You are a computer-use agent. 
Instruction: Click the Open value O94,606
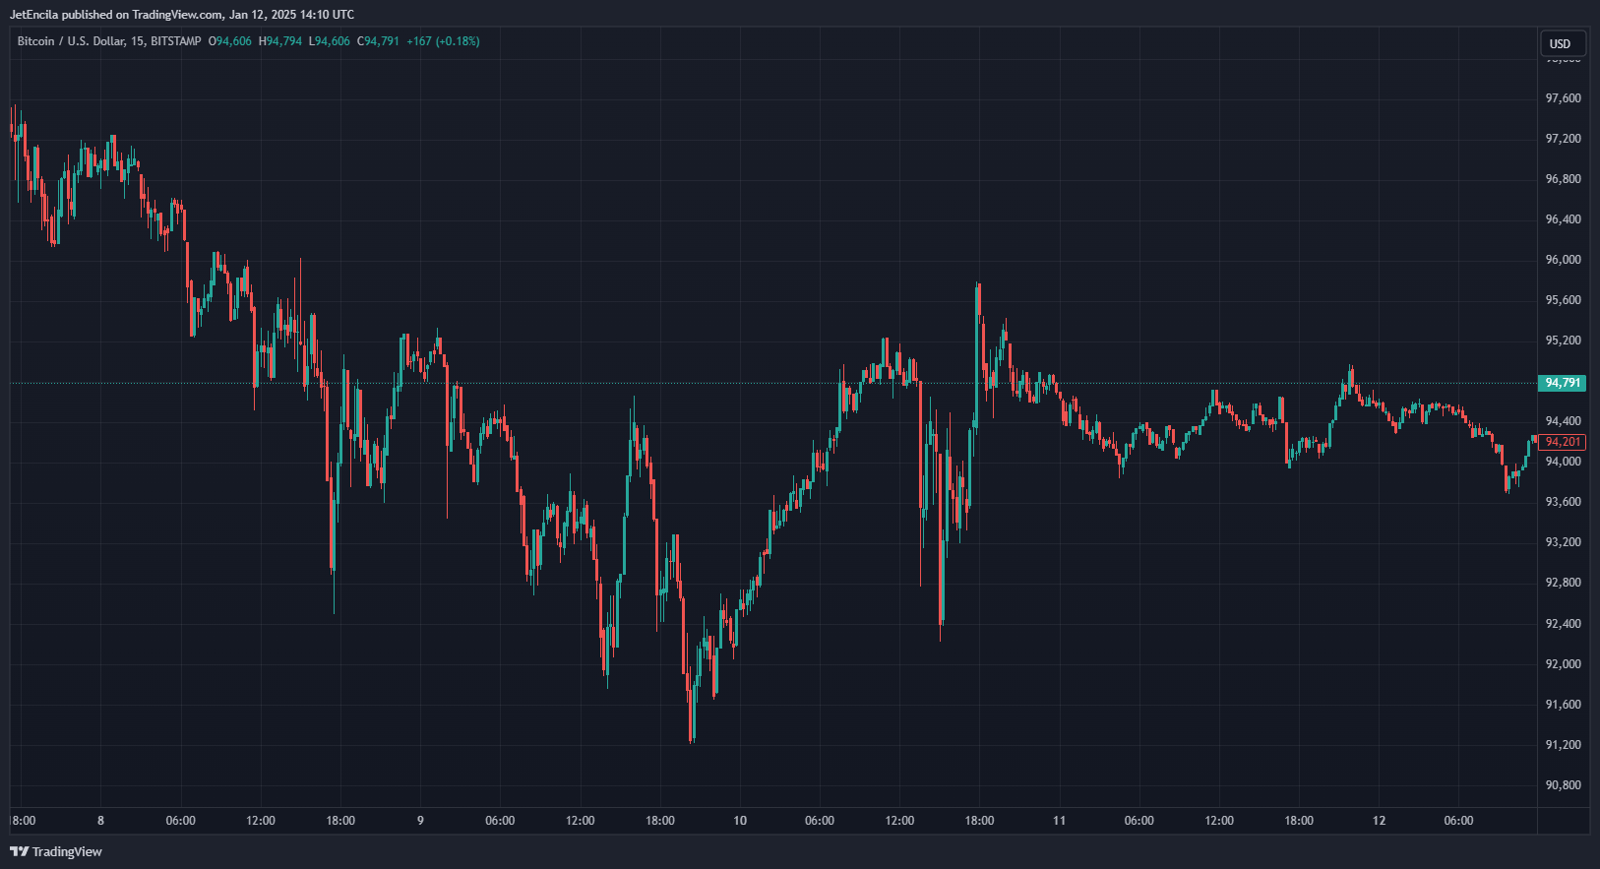pyautogui.click(x=230, y=41)
